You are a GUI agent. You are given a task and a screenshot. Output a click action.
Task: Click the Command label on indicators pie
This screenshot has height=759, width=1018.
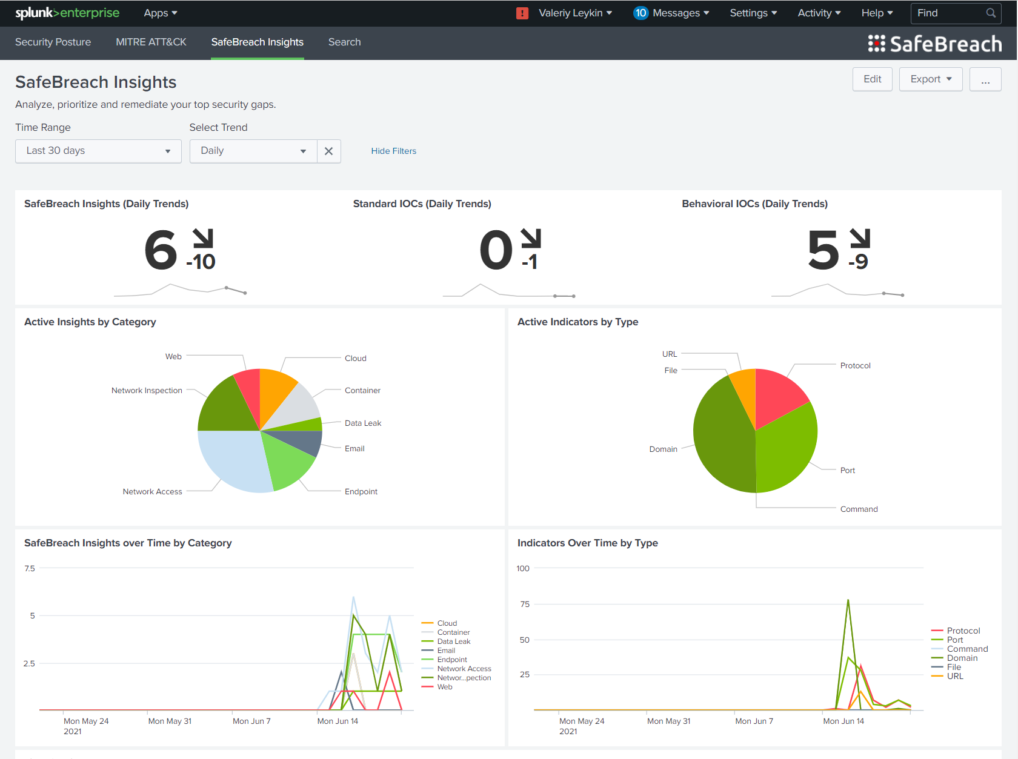[859, 509]
